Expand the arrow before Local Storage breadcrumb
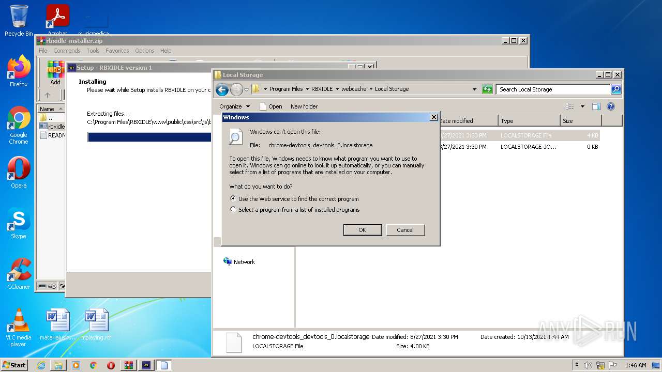The height and width of the screenshot is (372, 662). coord(371,89)
